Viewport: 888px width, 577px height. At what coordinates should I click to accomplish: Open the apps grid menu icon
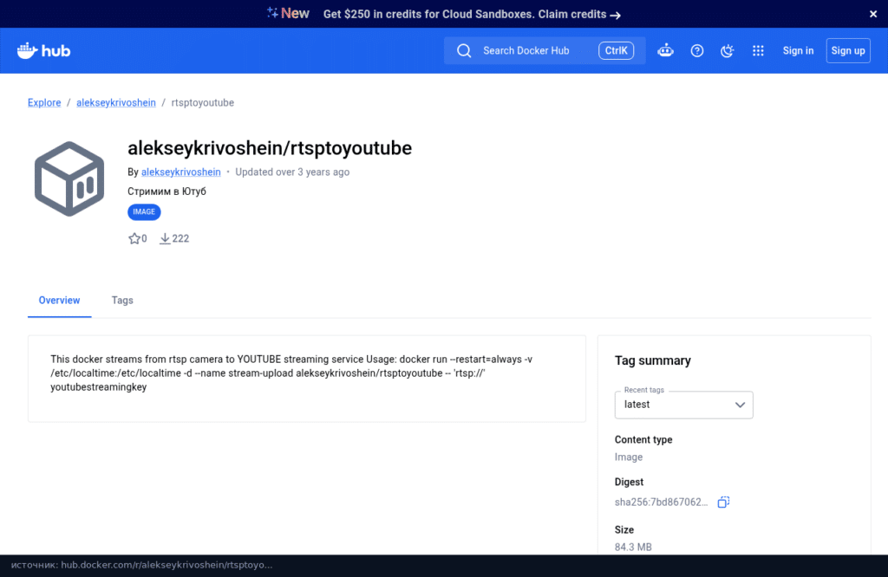(x=758, y=51)
